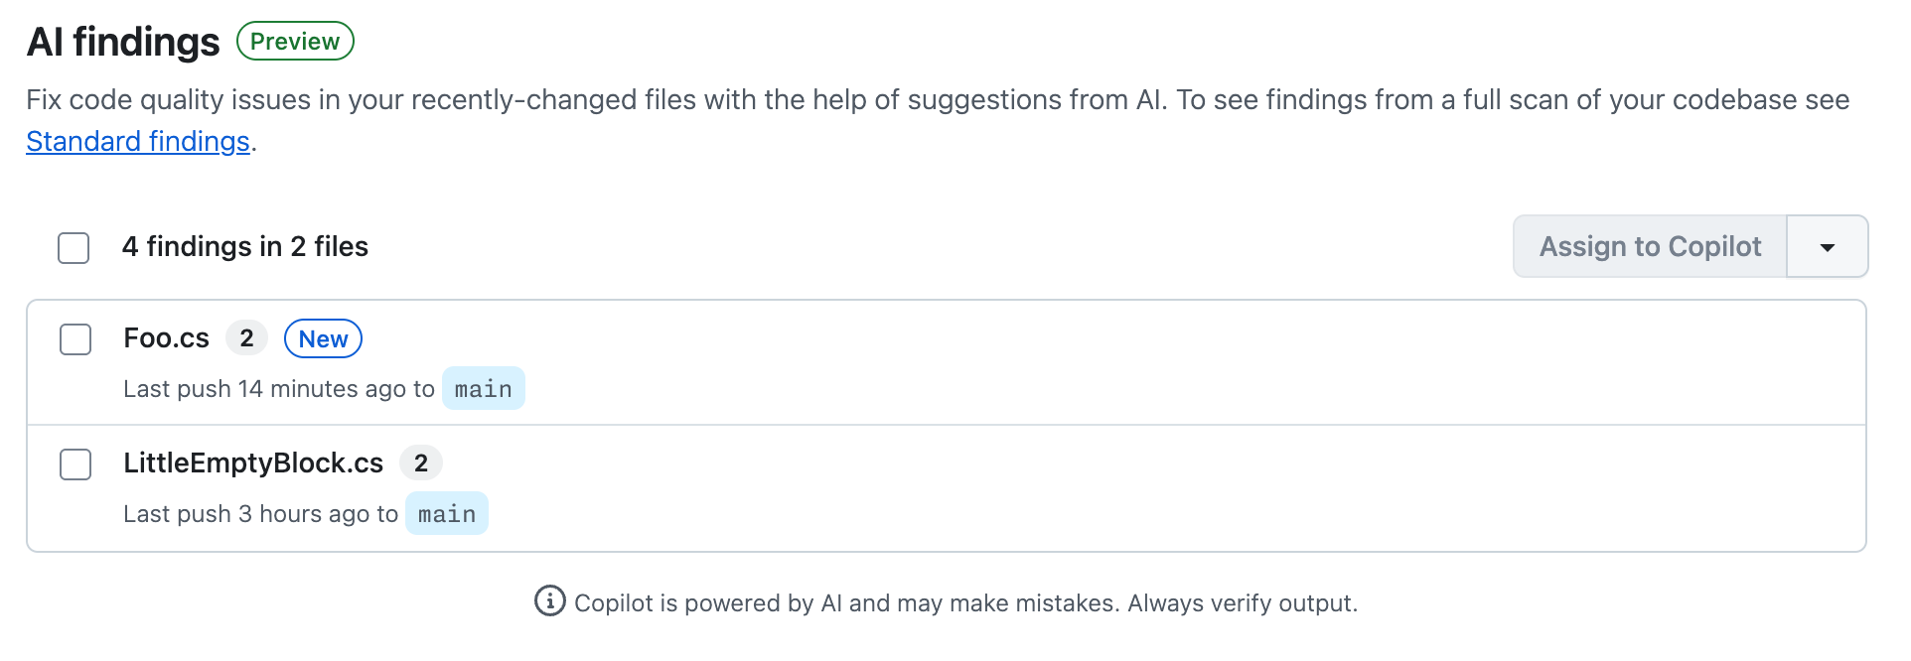1911x661 pixels.
Task: Click the info icon next to the Copilot disclaimer
Action: 549,601
